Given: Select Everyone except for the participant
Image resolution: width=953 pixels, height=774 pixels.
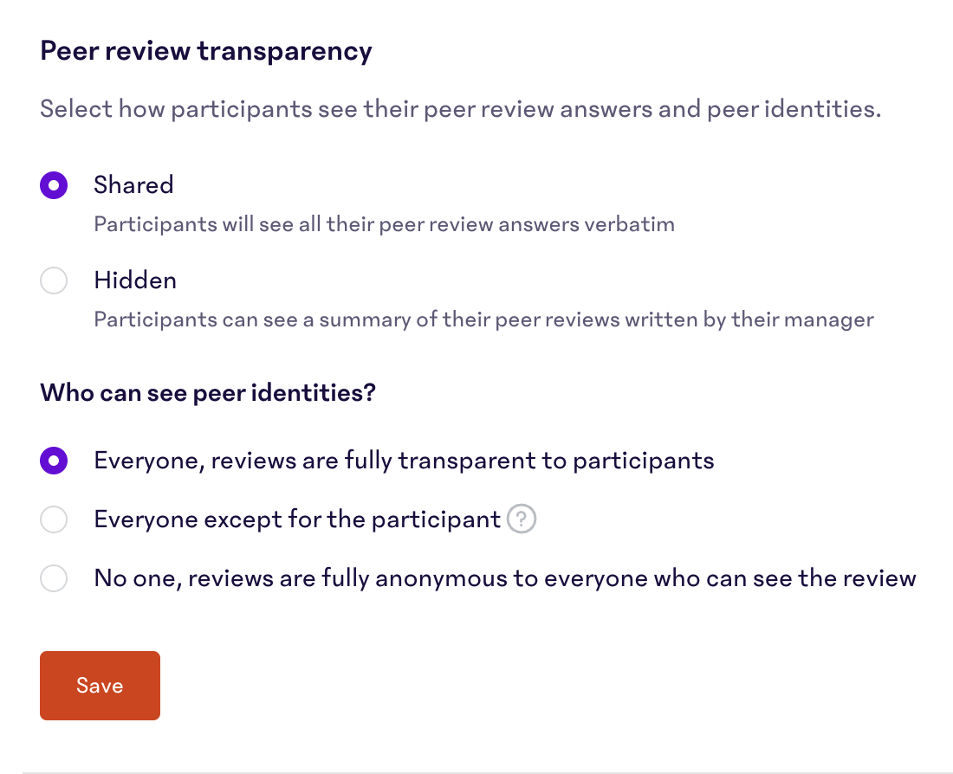Looking at the screenshot, I should (54, 519).
